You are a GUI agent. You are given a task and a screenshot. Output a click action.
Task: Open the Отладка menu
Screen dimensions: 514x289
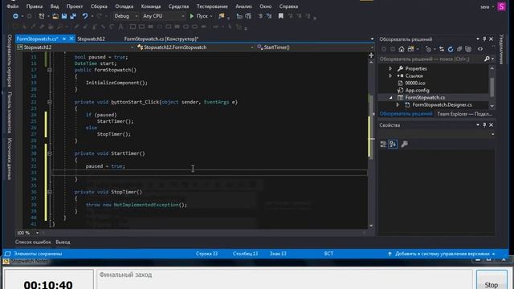(x=124, y=6)
